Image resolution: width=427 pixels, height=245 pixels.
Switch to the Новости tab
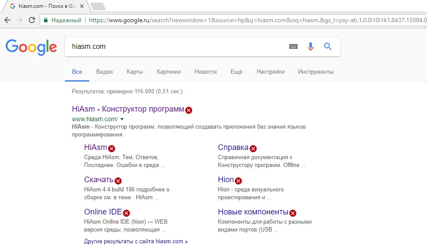click(205, 72)
